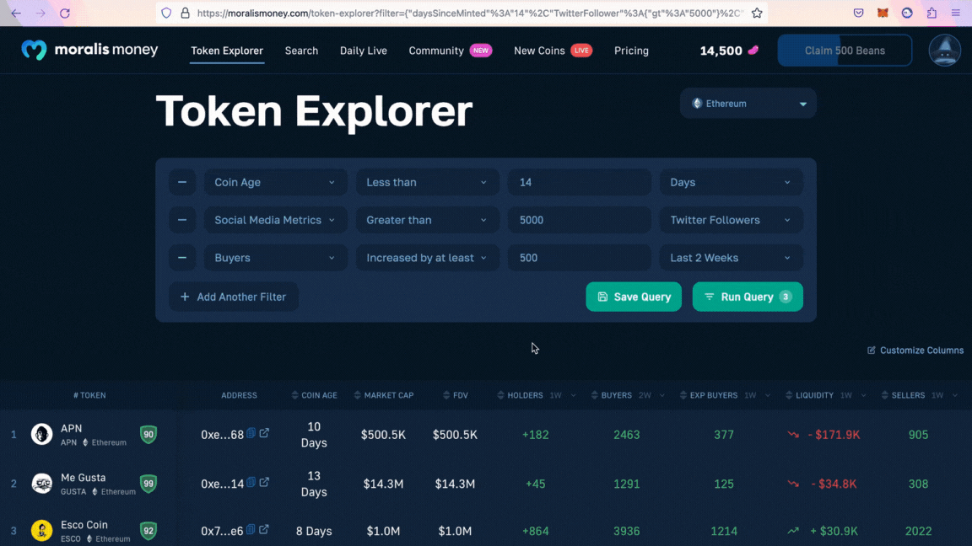
Task: Open the Pricing nav item
Action: coord(631,51)
